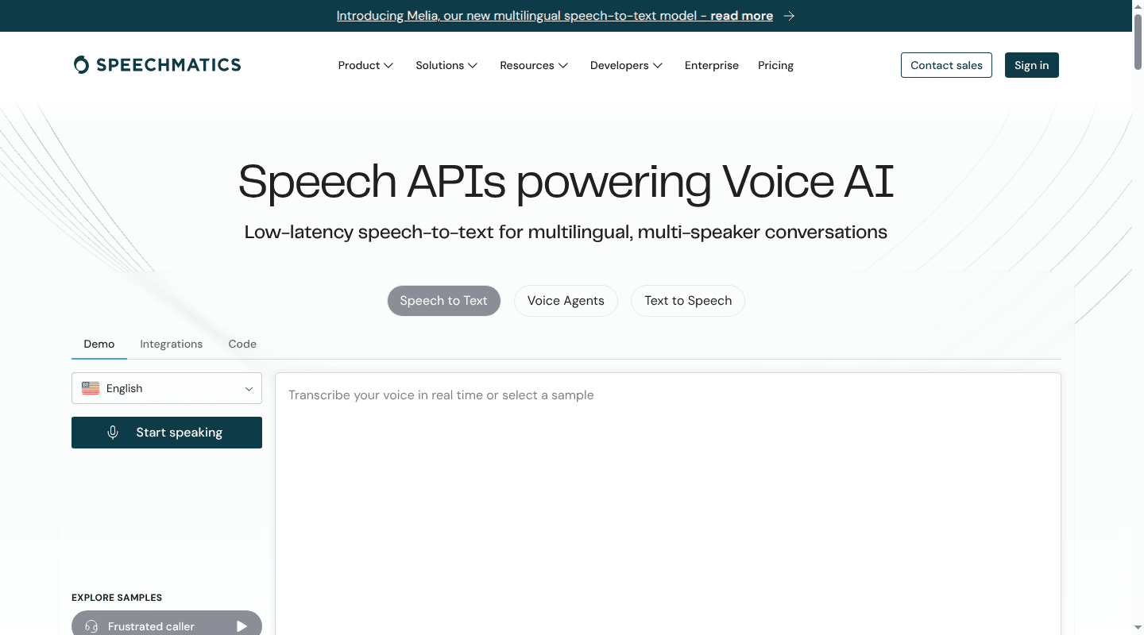The height and width of the screenshot is (635, 1144).
Task: Click the Low-latency speech-to-text subtitle
Action: pyautogui.click(x=566, y=233)
